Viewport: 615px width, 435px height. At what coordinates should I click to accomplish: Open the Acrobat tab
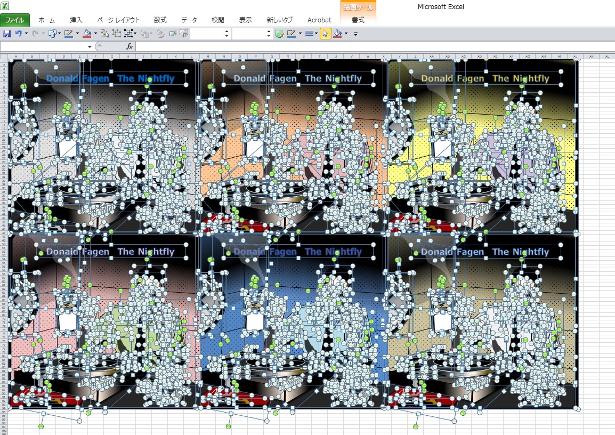click(x=319, y=20)
